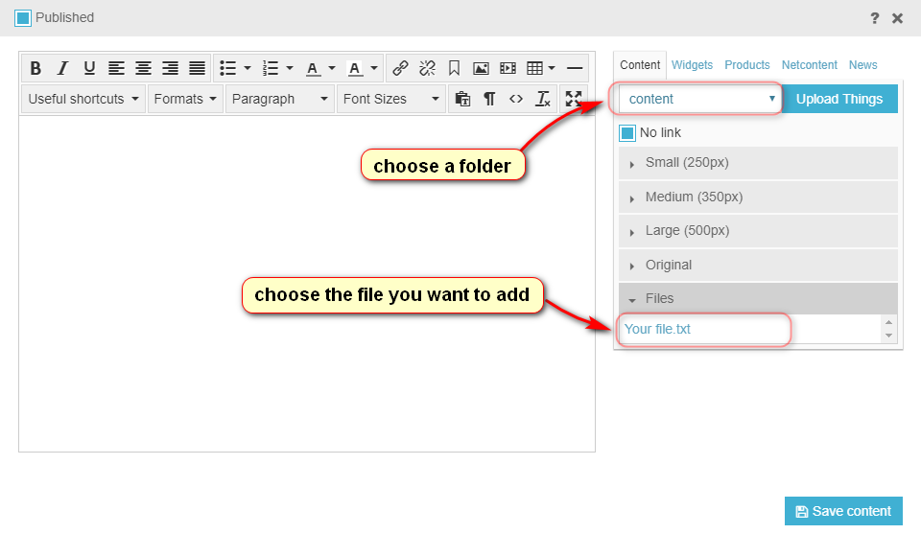The image size is (921, 534).
Task: Open the Formats dropdown
Action: 185,99
